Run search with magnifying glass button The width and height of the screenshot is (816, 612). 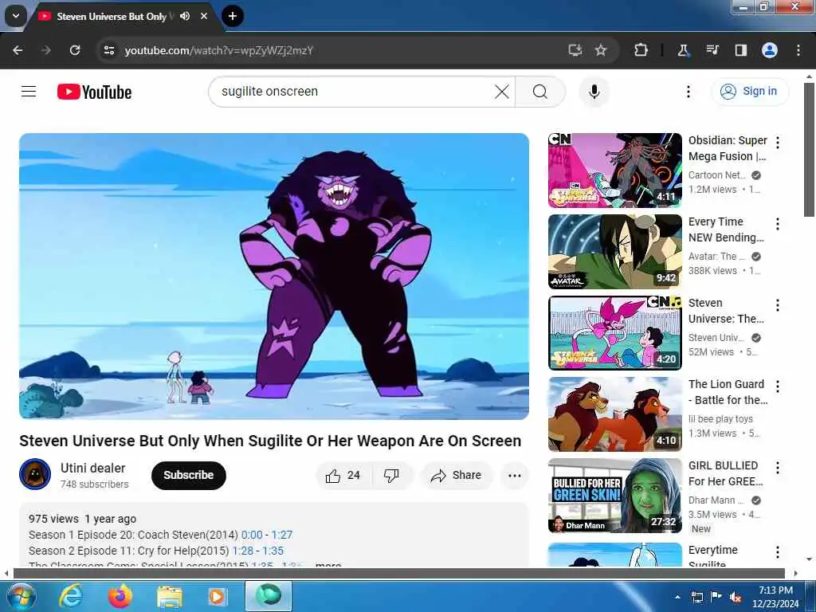540,92
